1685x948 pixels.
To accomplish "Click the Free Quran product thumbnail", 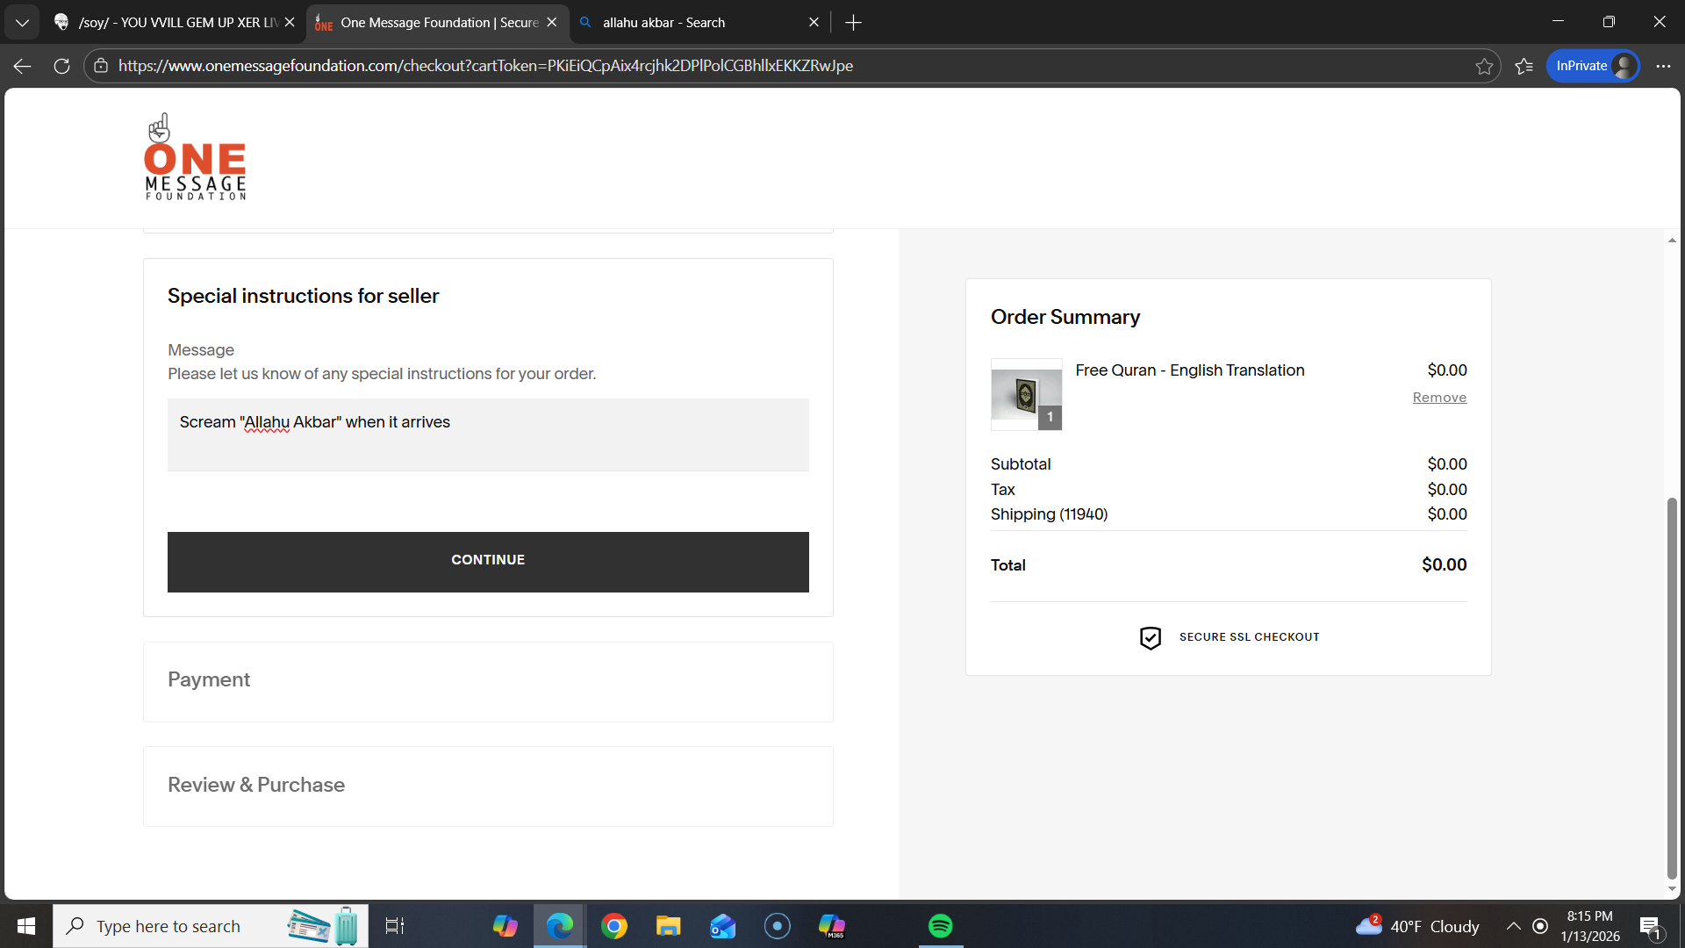I will pyautogui.click(x=1026, y=394).
